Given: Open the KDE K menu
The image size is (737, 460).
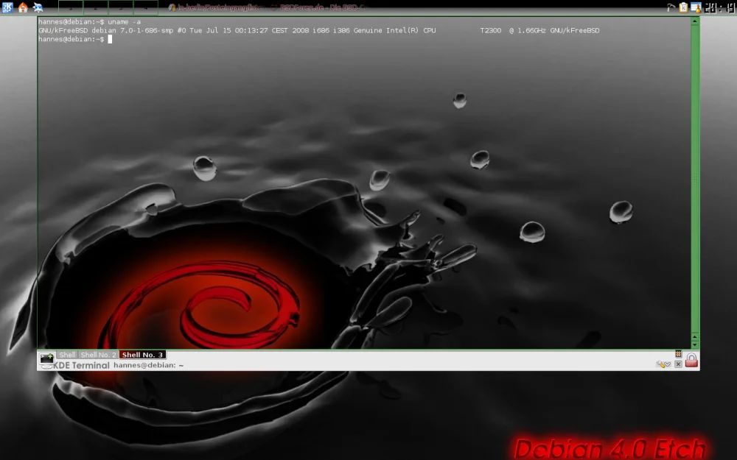Looking at the screenshot, I should 7,7.
